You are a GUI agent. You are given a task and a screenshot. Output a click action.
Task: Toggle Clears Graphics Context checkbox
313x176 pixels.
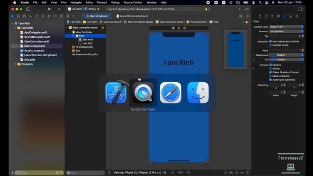pos(270,72)
